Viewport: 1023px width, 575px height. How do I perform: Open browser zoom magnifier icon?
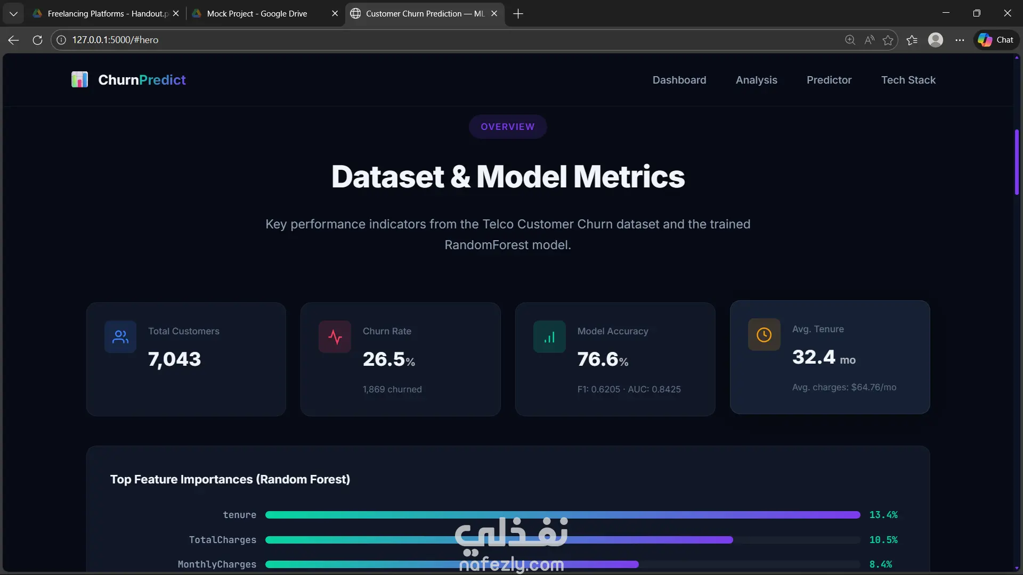coord(850,40)
